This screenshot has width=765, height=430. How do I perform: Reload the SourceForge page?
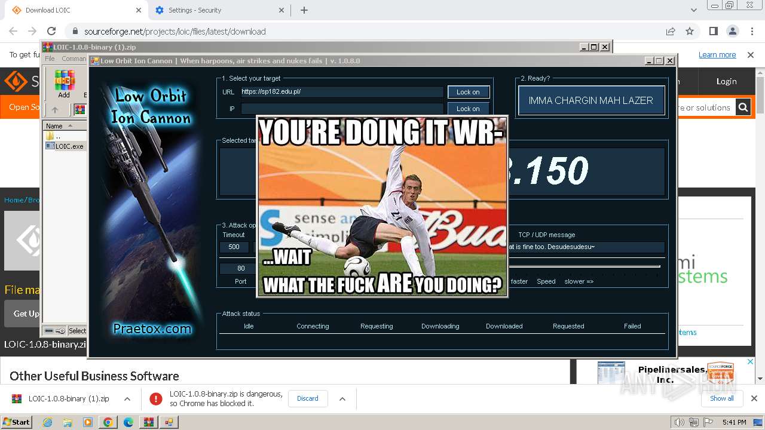click(51, 31)
